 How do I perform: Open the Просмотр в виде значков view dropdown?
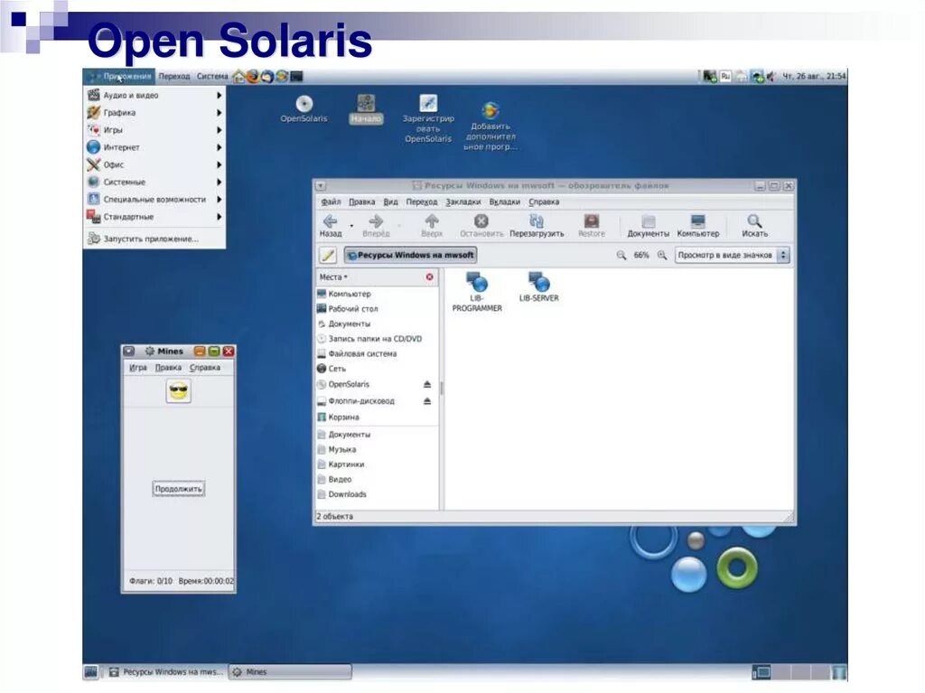[732, 255]
